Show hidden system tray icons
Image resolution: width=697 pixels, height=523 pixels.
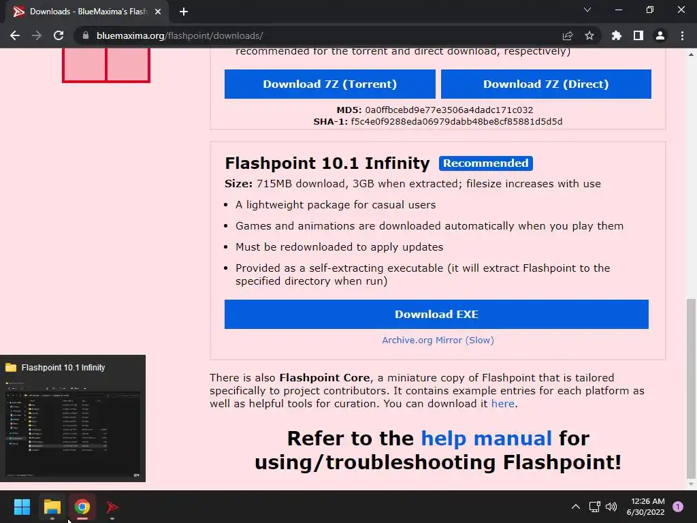tap(576, 507)
